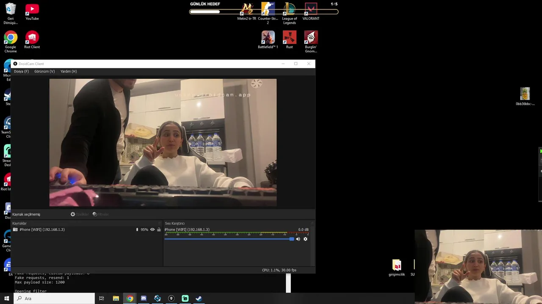The width and height of the screenshot is (542, 304).
Task: Click the 1/5 daily goal counter
Action: pyautogui.click(x=334, y=4)
